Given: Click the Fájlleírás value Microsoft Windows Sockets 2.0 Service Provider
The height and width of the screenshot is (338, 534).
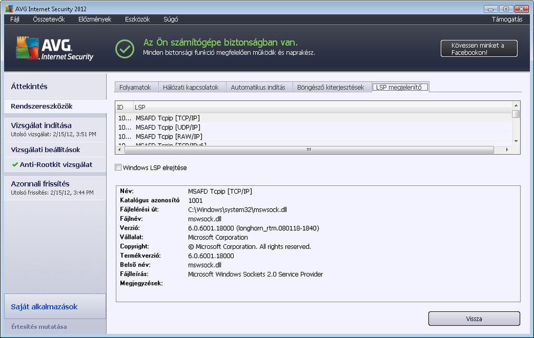Looking at the screenshot, I should (256, 274).
